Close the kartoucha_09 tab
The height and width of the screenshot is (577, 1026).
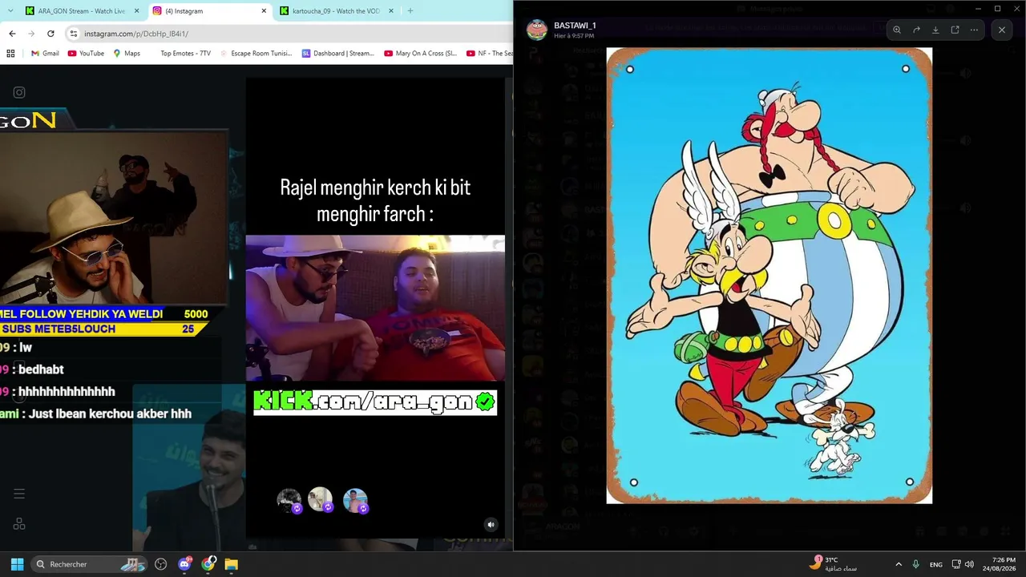391,11
